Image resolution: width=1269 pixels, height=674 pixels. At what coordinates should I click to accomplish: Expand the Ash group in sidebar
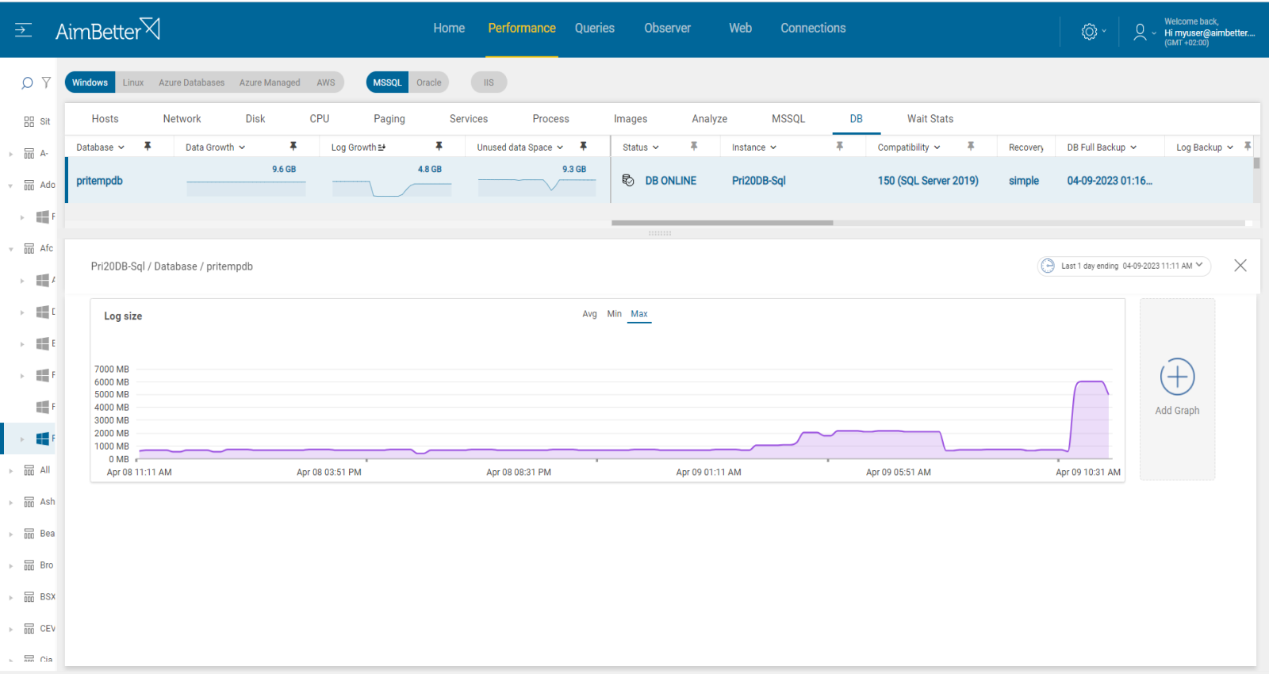click(10, 503)
